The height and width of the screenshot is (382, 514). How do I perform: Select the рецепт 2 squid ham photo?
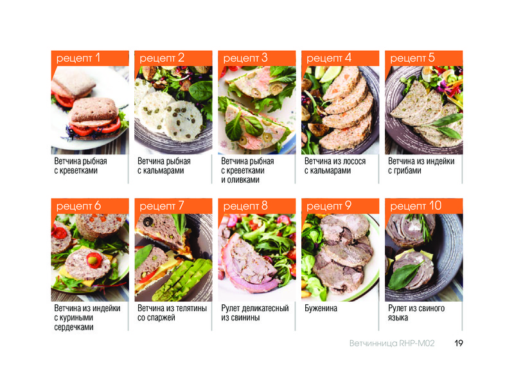(173, 110)
